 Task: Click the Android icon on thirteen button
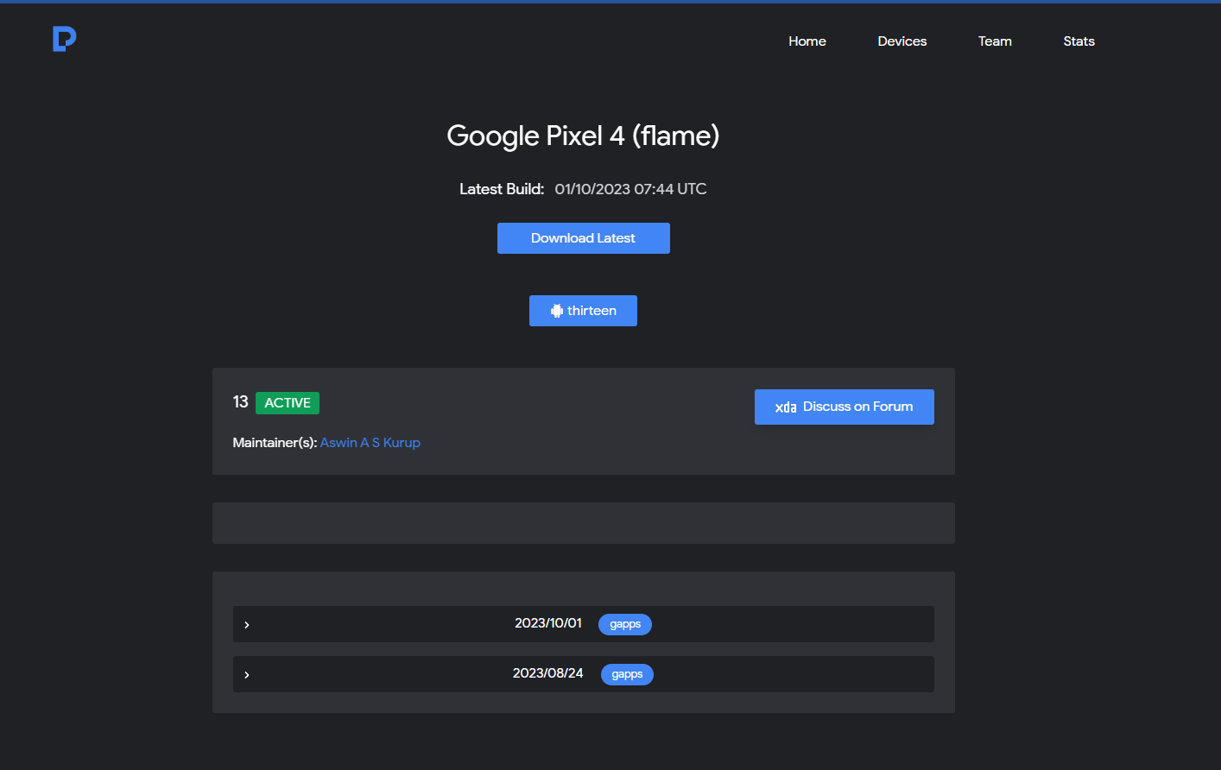(x=557, y=311)
